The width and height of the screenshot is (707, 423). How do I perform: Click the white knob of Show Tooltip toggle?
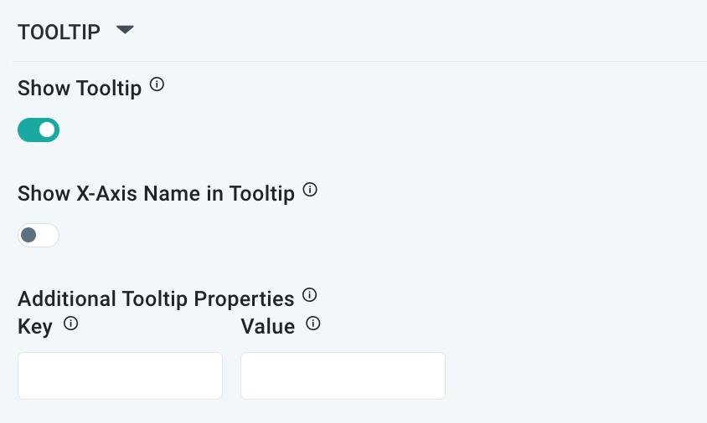(x=47, y=130)
